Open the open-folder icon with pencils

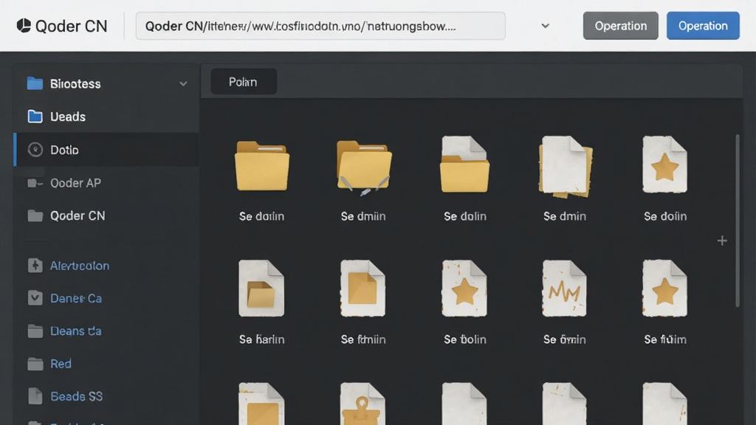click(x=364, y=167)
